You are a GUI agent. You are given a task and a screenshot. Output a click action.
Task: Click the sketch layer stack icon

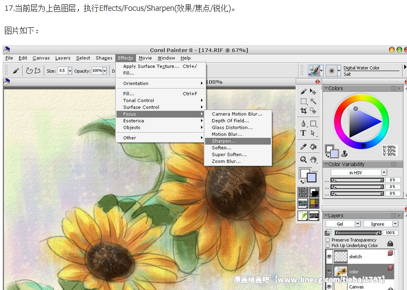click(390, 253)
